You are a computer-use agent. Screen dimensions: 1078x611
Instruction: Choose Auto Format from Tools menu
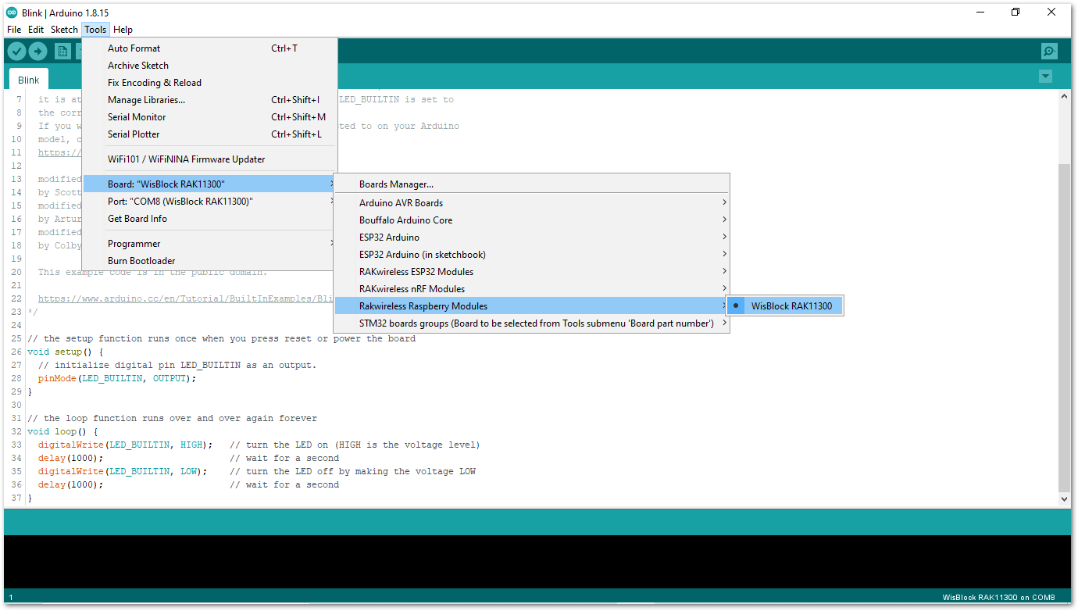[x=209, y=48]
